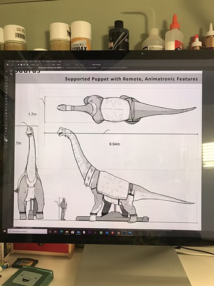Select the Move tool in the toolbar
The height and width of the screenshot is (286, 214).
tap(7, 71)
